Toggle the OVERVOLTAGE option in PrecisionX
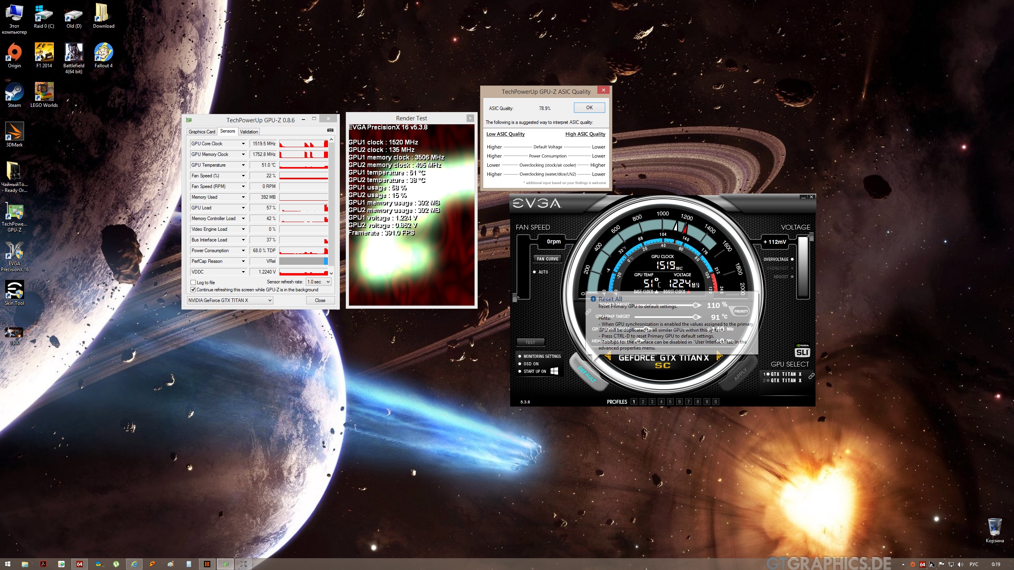The image size is (1014, 570). (x=792, y=259)
